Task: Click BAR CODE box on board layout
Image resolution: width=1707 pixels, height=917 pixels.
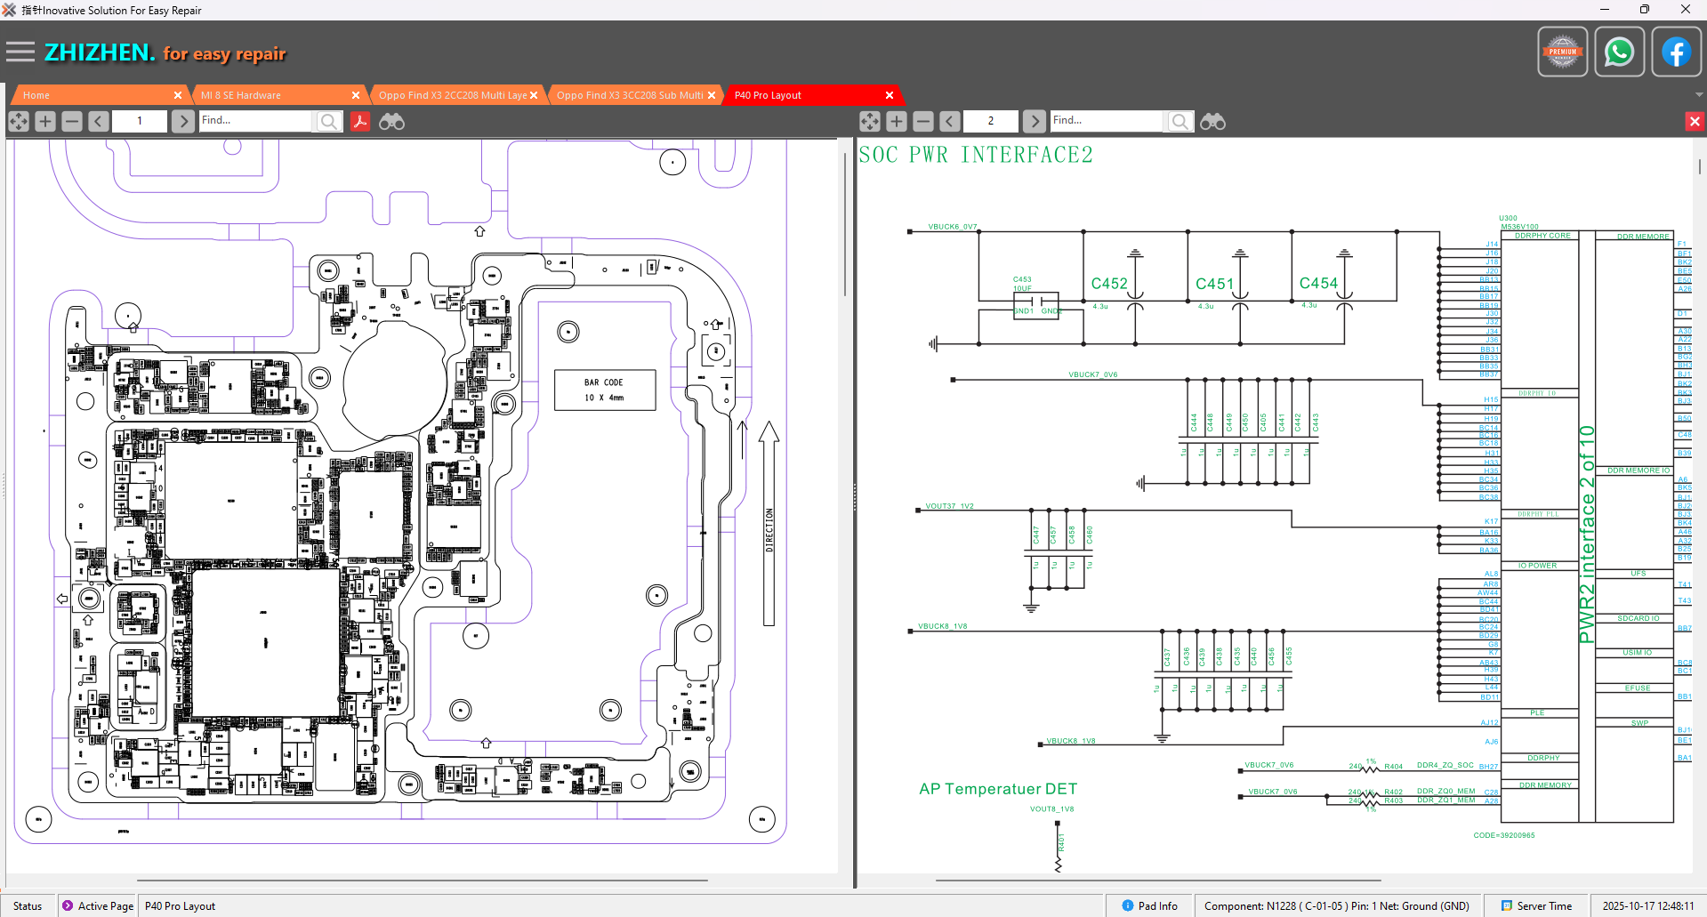Action: 605,390
